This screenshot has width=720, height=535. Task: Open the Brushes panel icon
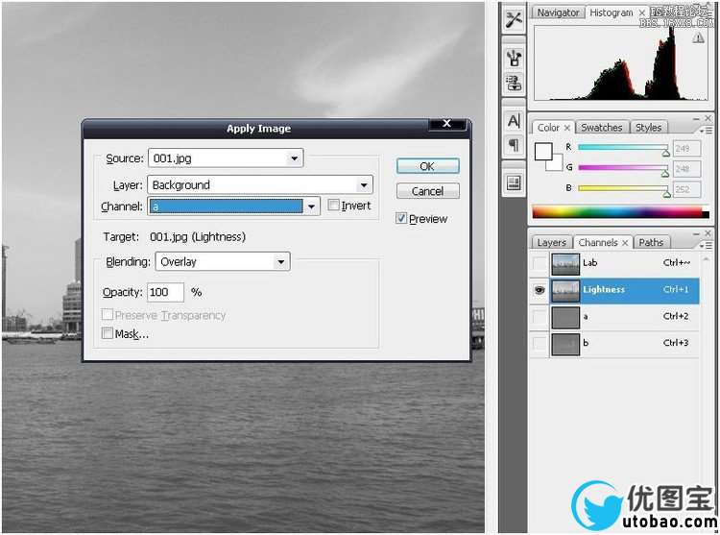514,59
